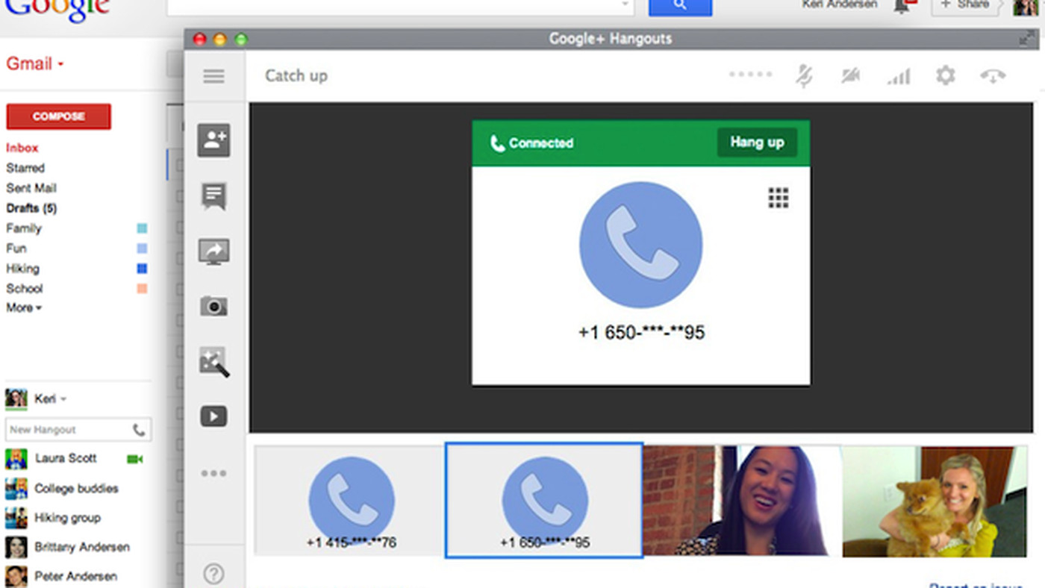Open the School label

25,289
